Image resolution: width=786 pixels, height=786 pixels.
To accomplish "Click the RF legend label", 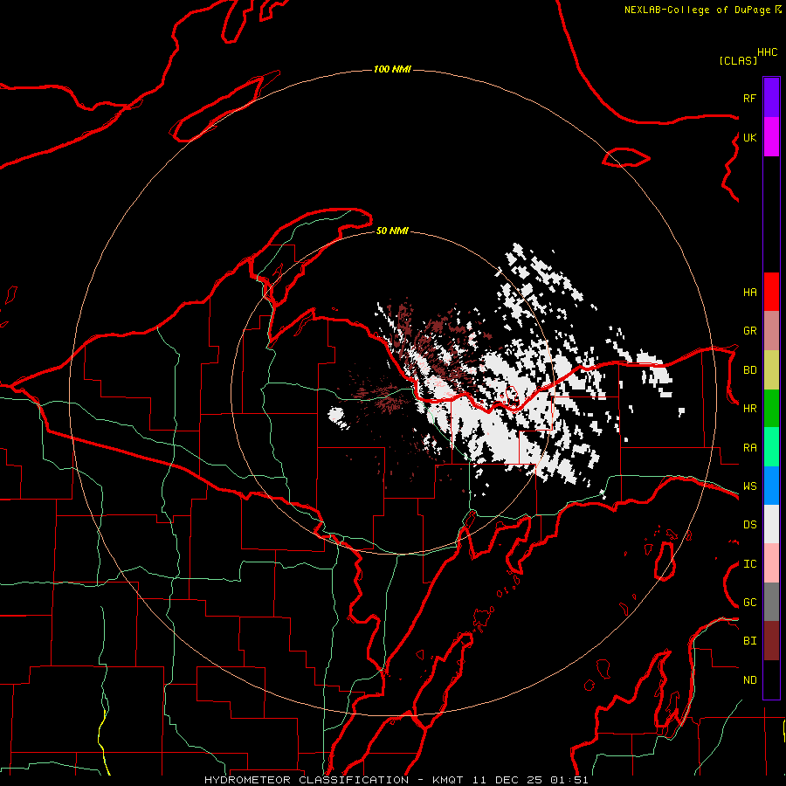I will pyautogui.click(x=749, y=98).
